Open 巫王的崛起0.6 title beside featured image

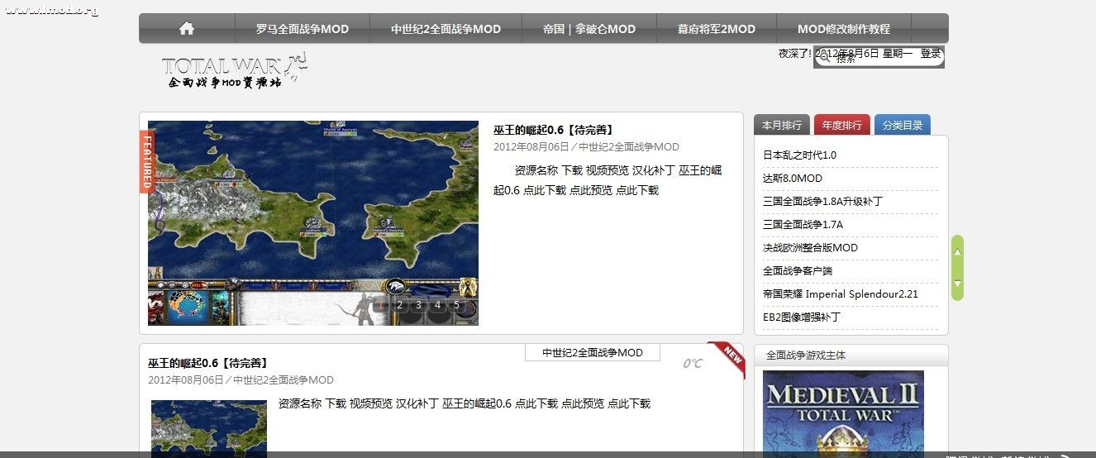click(x=555, y=130)
